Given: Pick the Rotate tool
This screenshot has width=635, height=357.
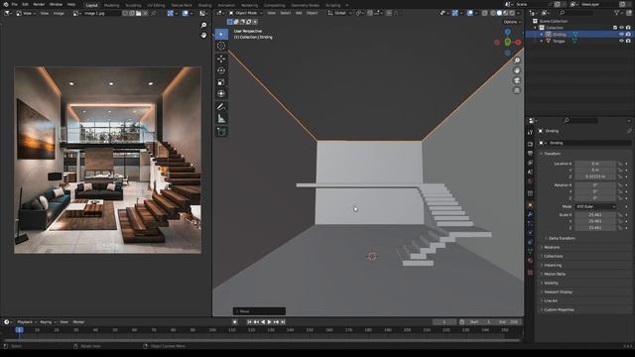Looking at the screenshot, I should 221,70.
